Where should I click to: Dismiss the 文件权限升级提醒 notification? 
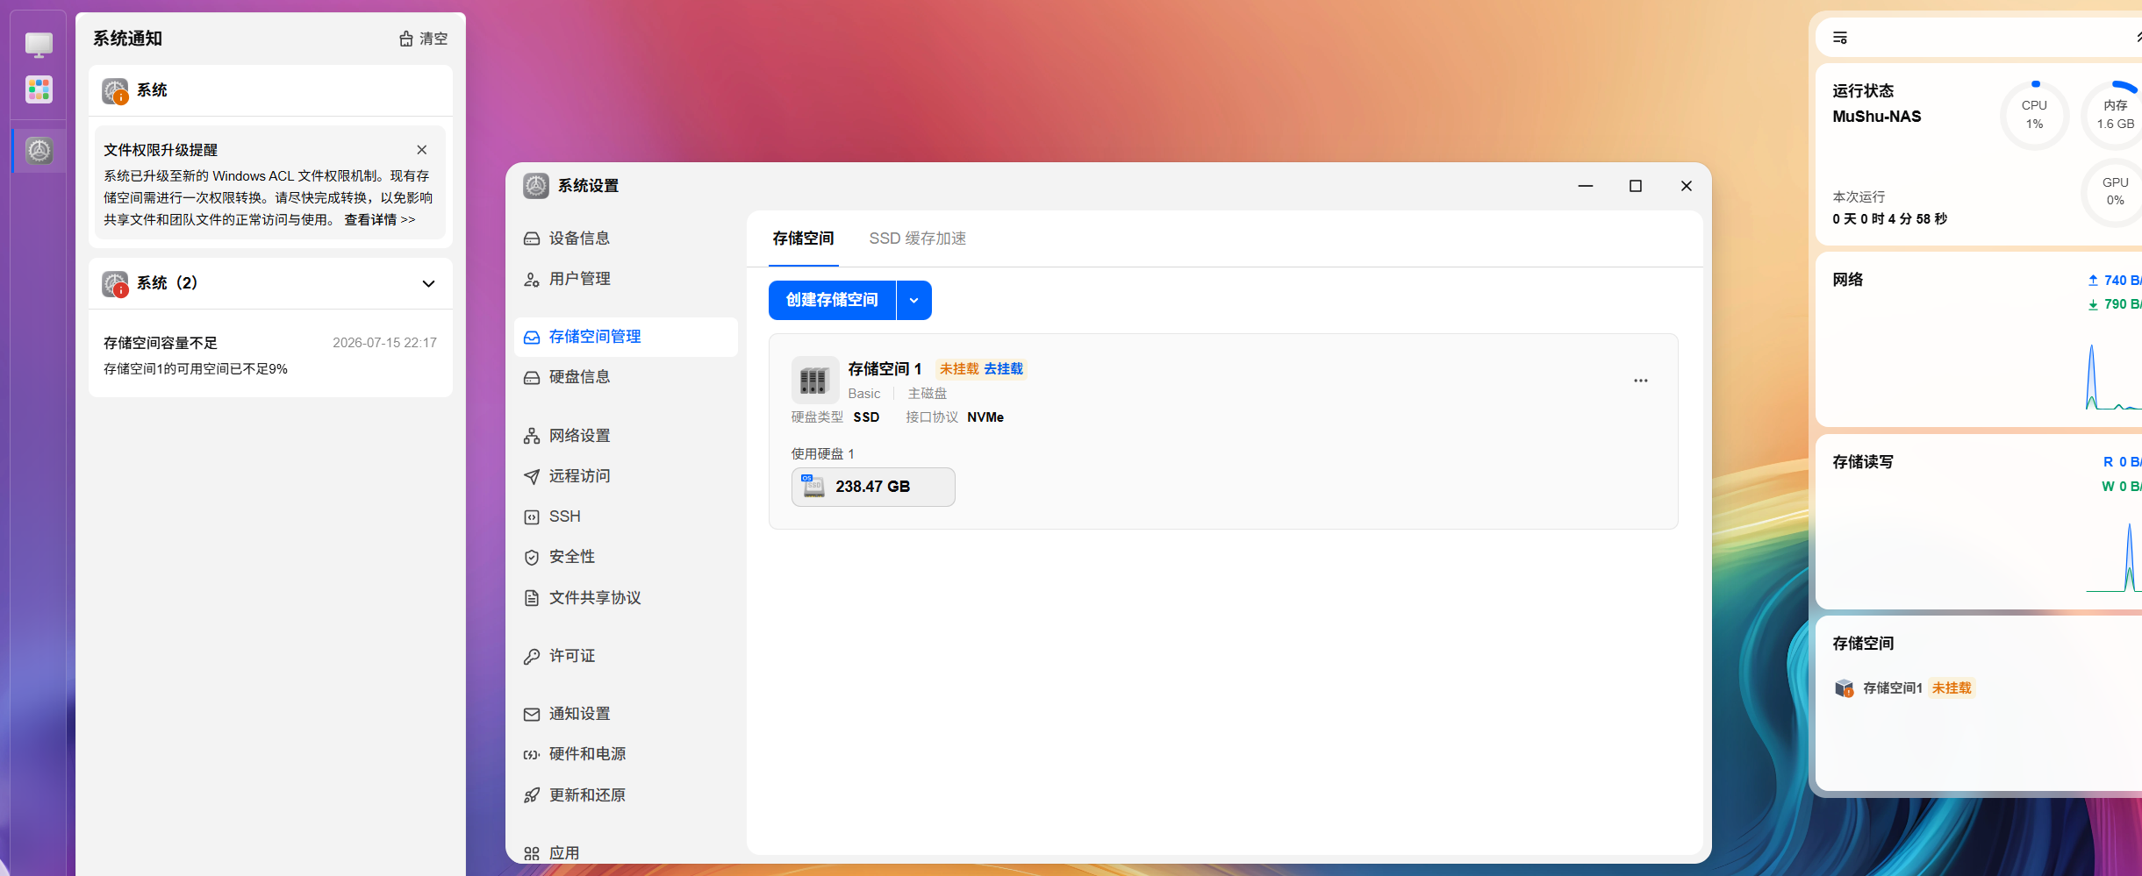coord(422,150)
